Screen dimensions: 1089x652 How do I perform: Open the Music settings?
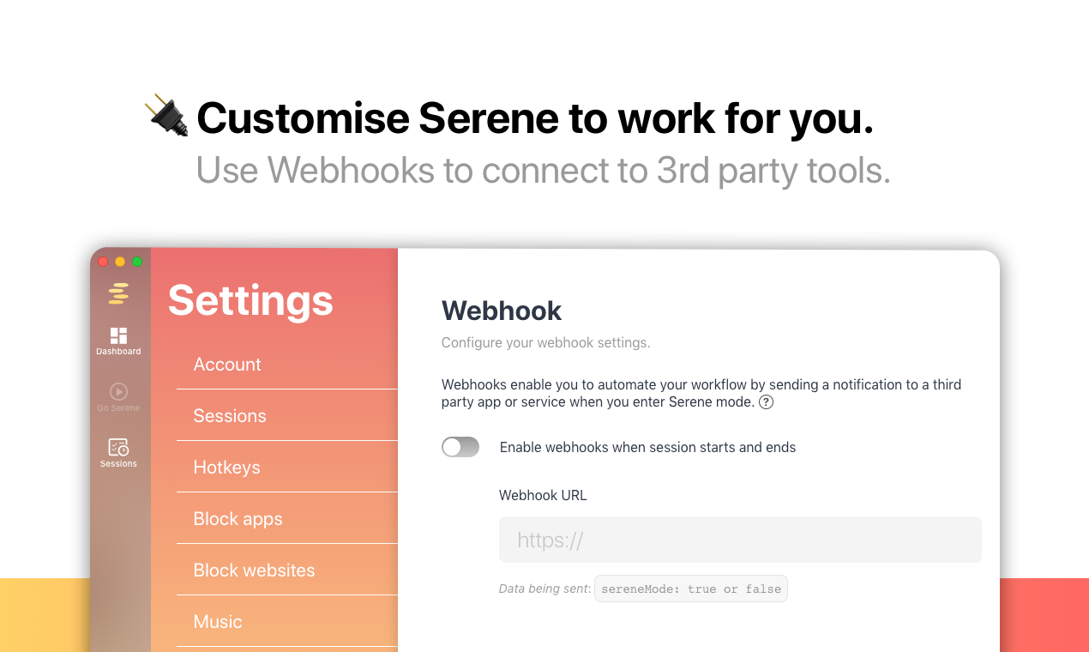click(x=218, y=621)
